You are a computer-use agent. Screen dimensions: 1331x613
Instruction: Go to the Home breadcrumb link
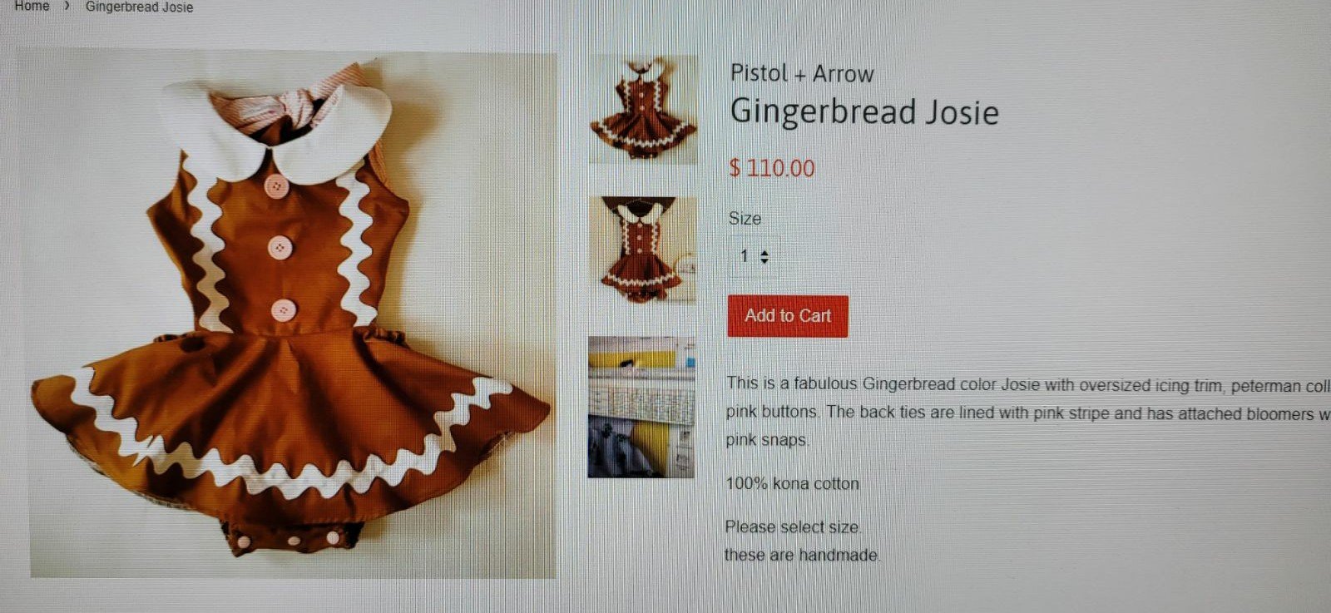32,6
